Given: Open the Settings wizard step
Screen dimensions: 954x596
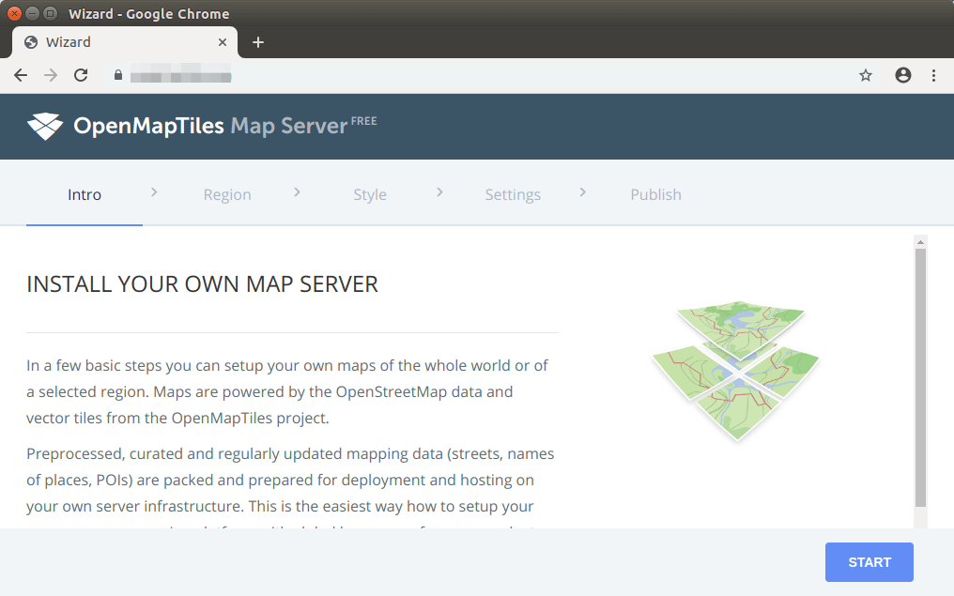Looking at the screenshot, I should point(513,194).
